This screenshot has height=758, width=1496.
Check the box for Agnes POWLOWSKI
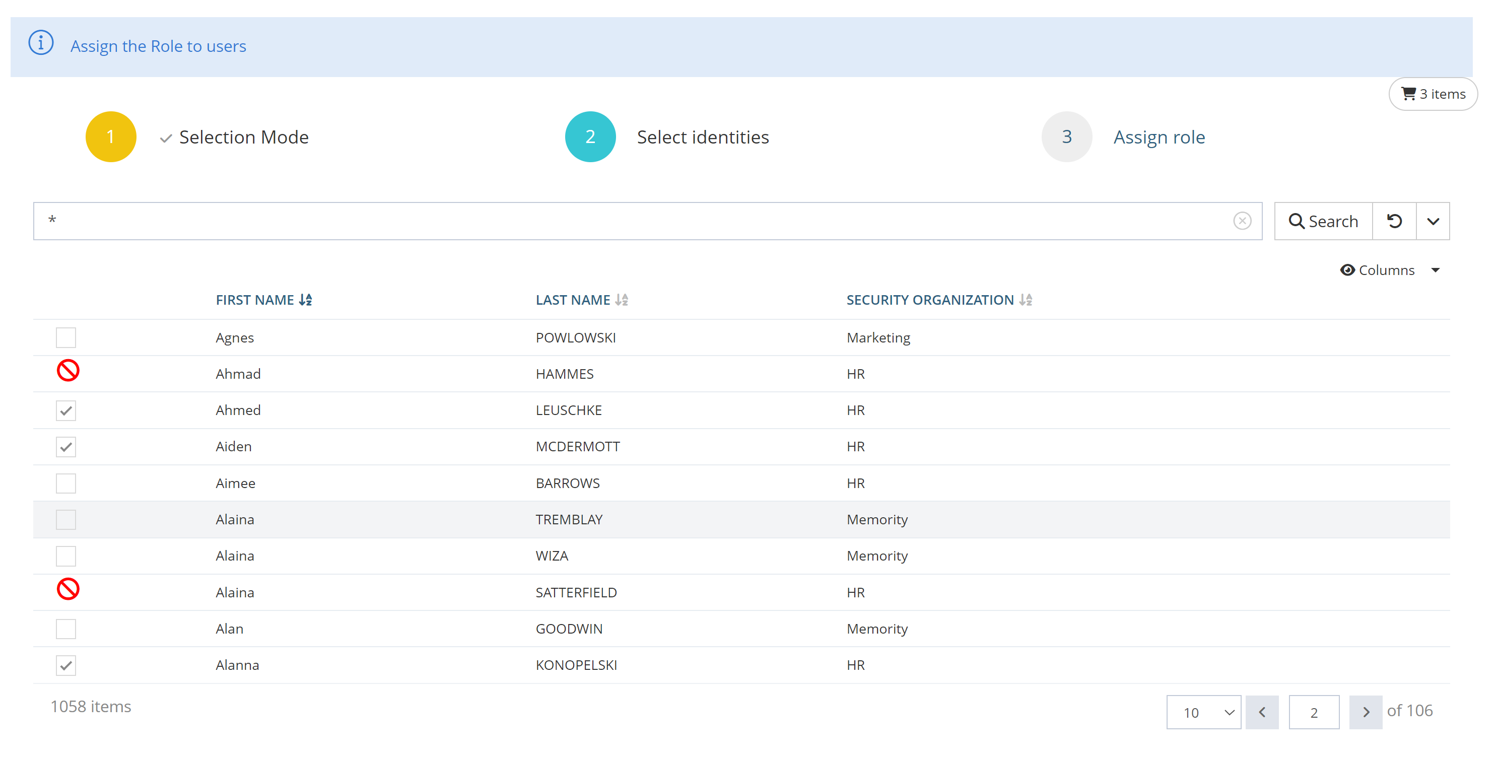(65, 337)
